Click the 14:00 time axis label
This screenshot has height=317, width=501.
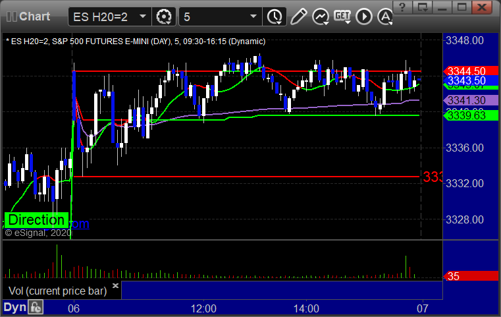pyautogui.click(x=306, y=308)
